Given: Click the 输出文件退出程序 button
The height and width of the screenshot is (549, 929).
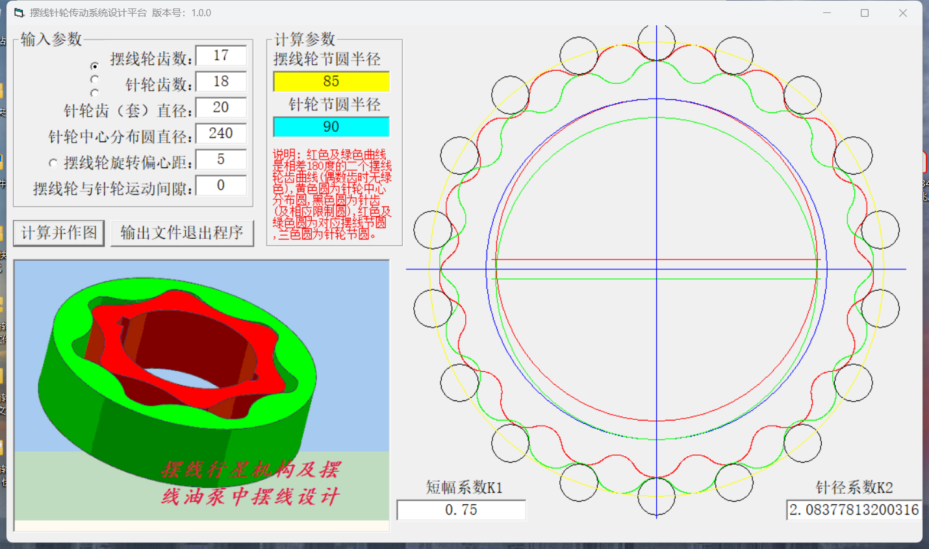Looking at the screenshot, I should click(x=182, y=233).
